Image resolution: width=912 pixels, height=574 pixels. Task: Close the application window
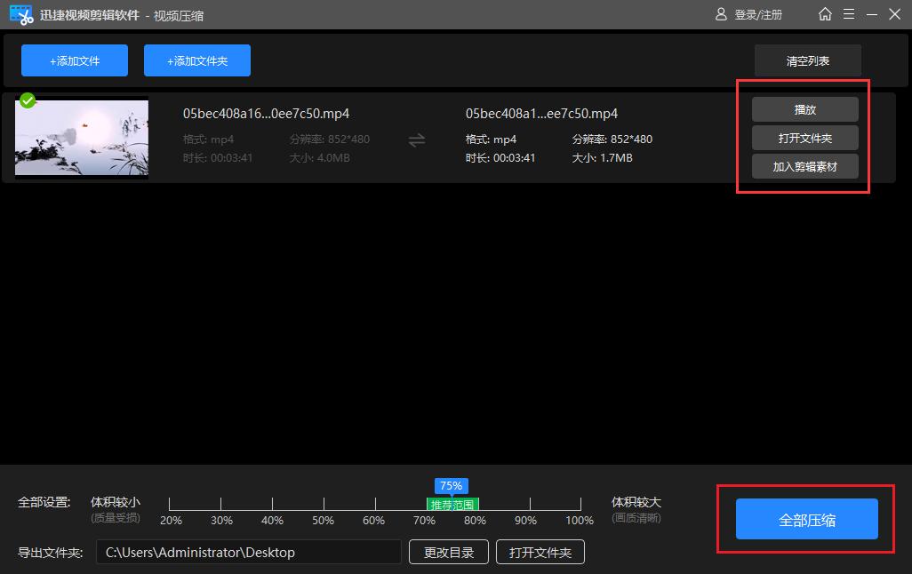click(894, 14)
